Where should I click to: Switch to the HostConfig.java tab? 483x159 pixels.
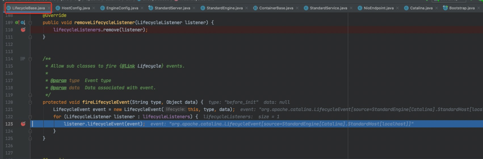tap(75, 8)
